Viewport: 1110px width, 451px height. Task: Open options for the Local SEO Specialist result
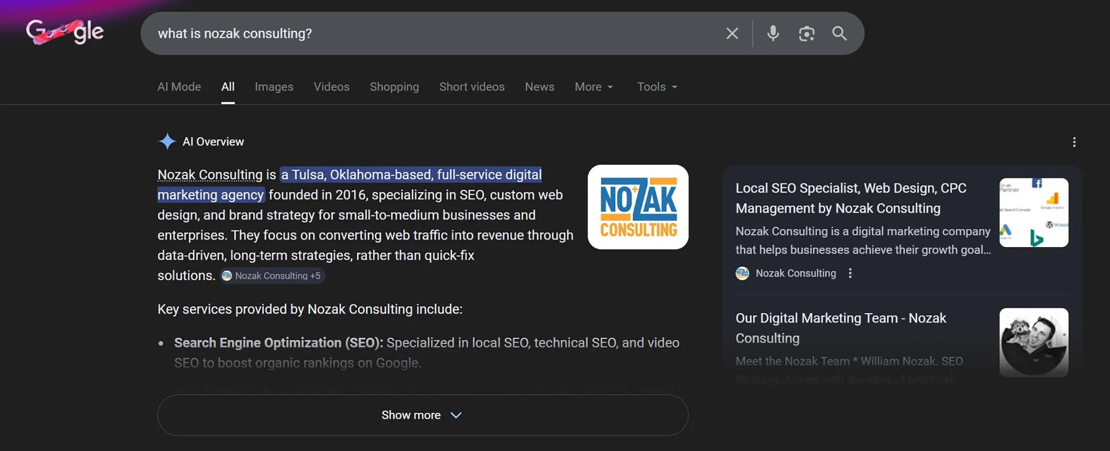[x=850, y=273]
